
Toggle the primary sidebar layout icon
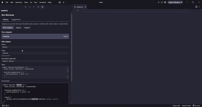pos(60,2)
